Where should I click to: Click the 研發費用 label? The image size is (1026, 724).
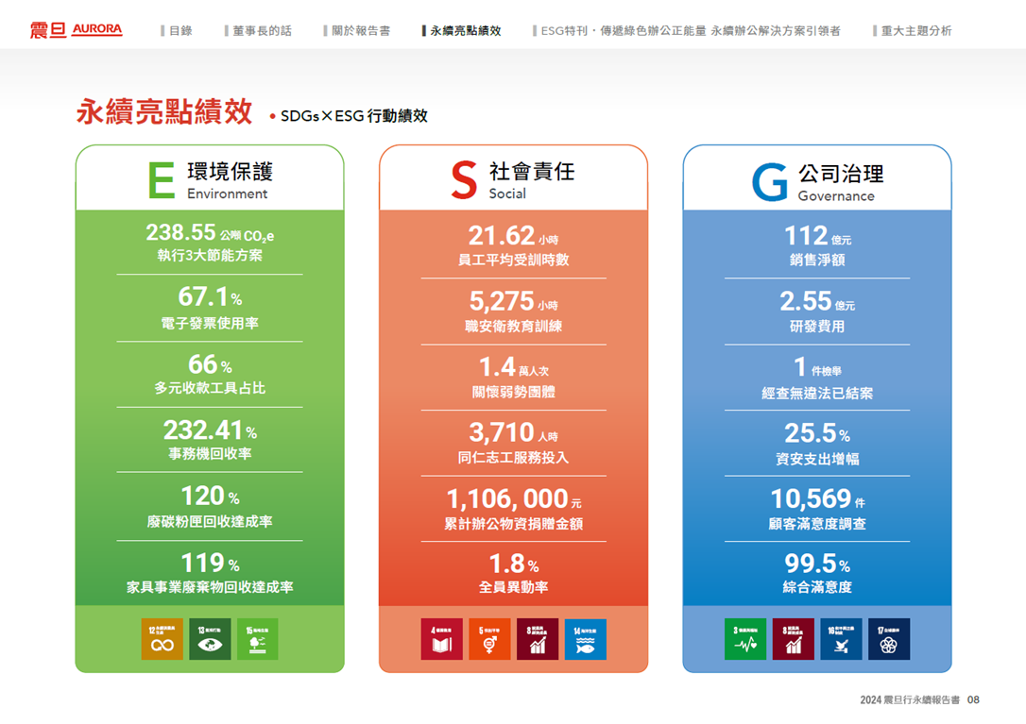(817, 326)
